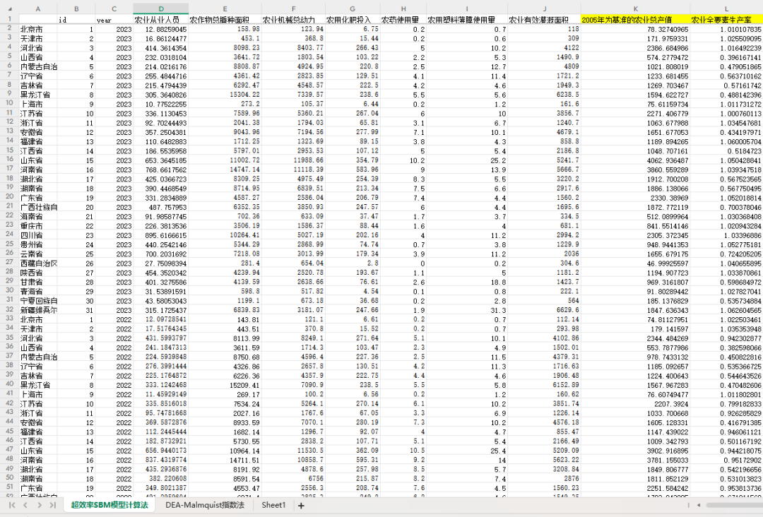
Task: Select 福建省 cell in row 45
Action: pyautogui.click(x=38, y=432)
